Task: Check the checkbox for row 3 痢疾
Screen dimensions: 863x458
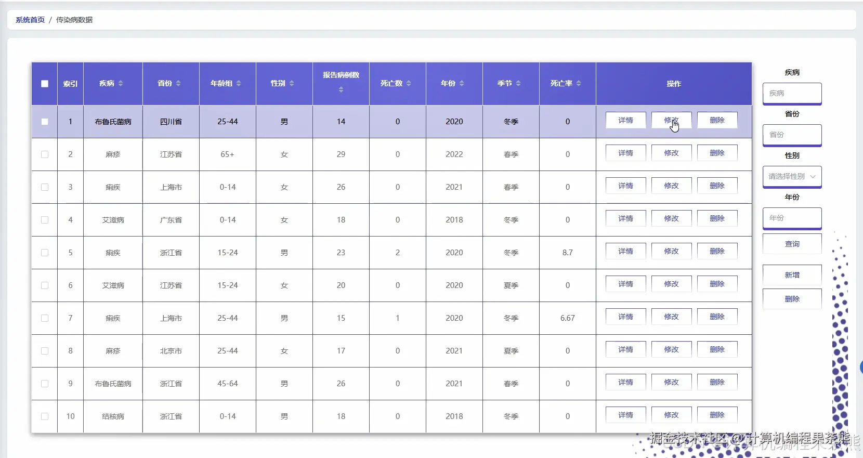Action: coord(45,187)
